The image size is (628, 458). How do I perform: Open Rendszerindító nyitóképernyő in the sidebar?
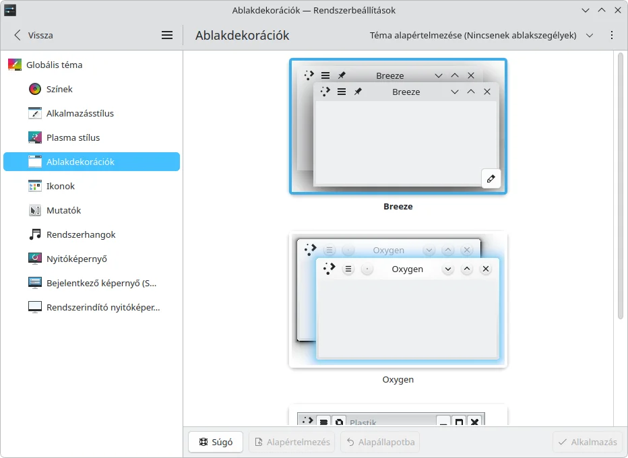tap(92, 307)
